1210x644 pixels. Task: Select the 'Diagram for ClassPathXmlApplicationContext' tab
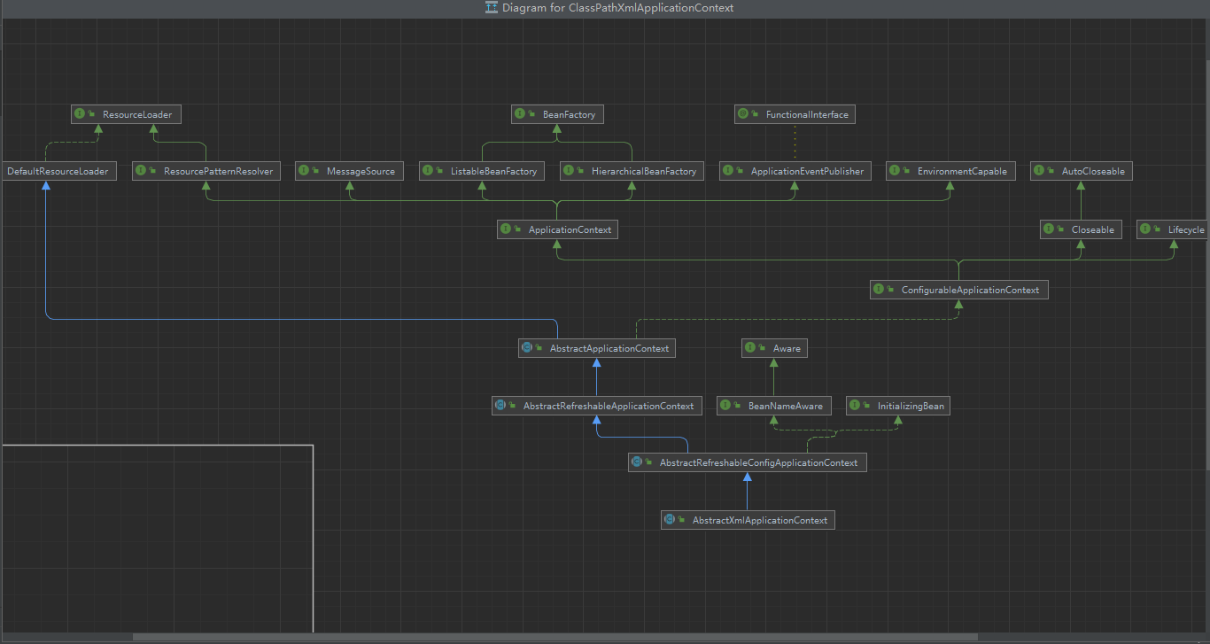click(x=609, y=8)
